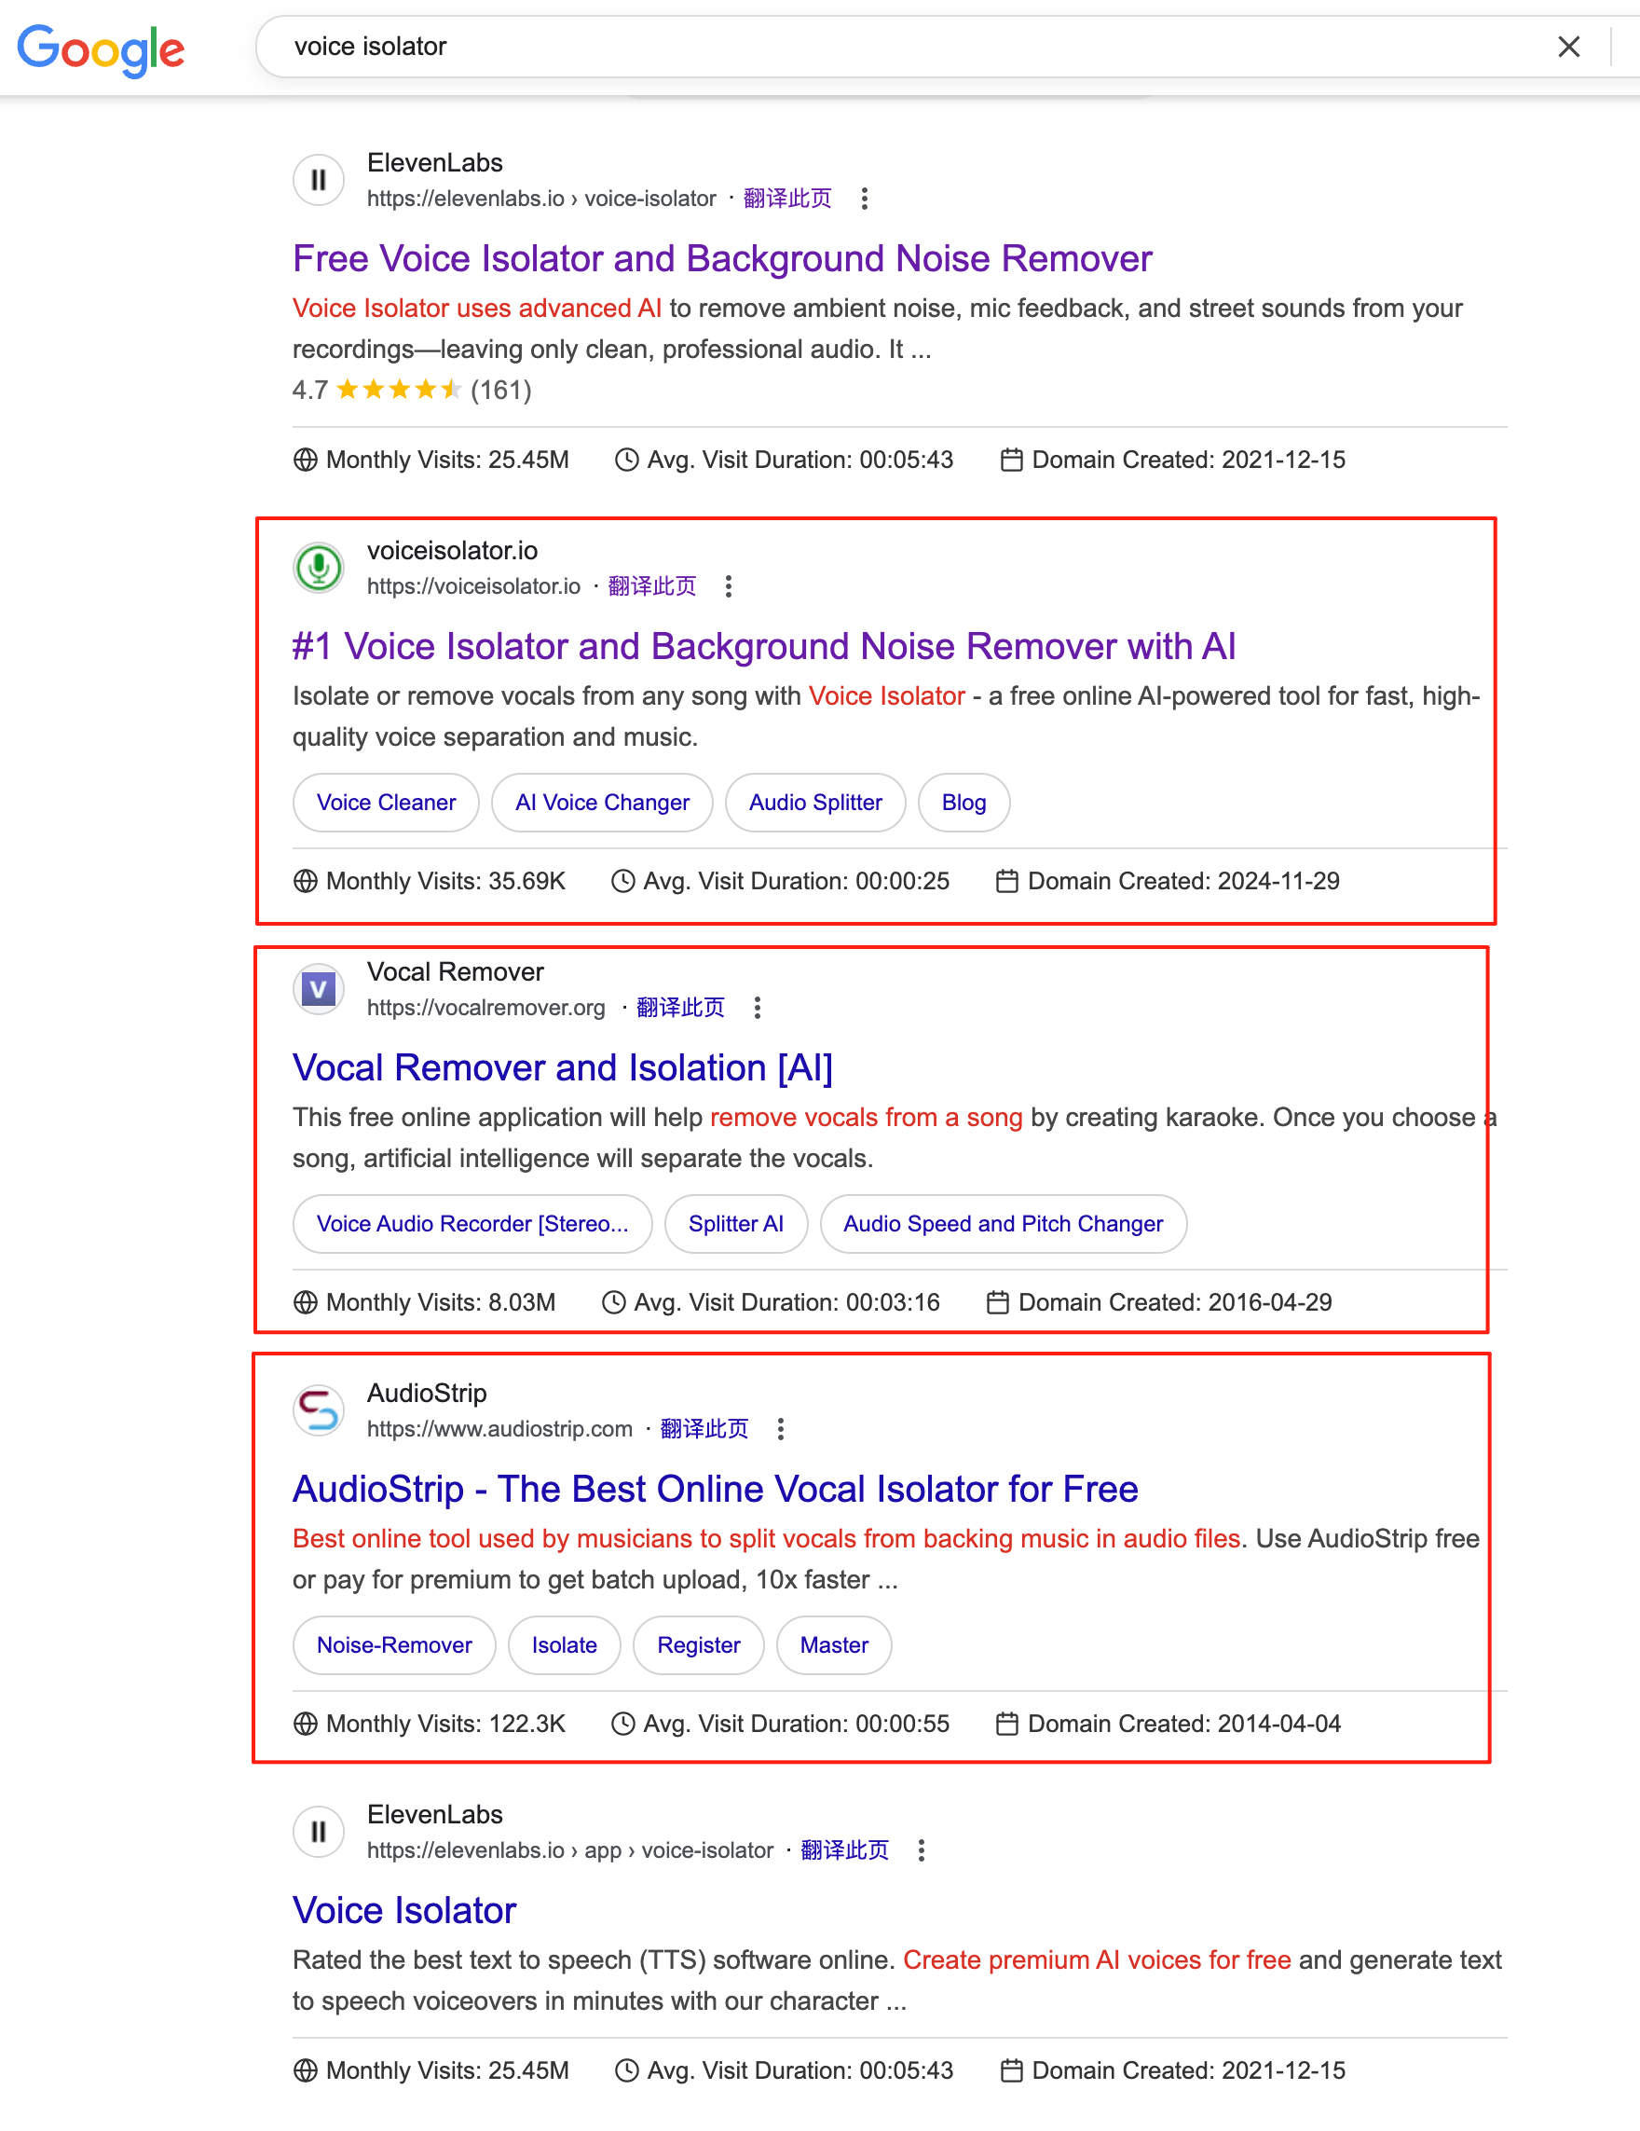Click the voiceisolator.io green microphone favicon
This screenshot has width=1640, height=2131.
pos(318,568)
